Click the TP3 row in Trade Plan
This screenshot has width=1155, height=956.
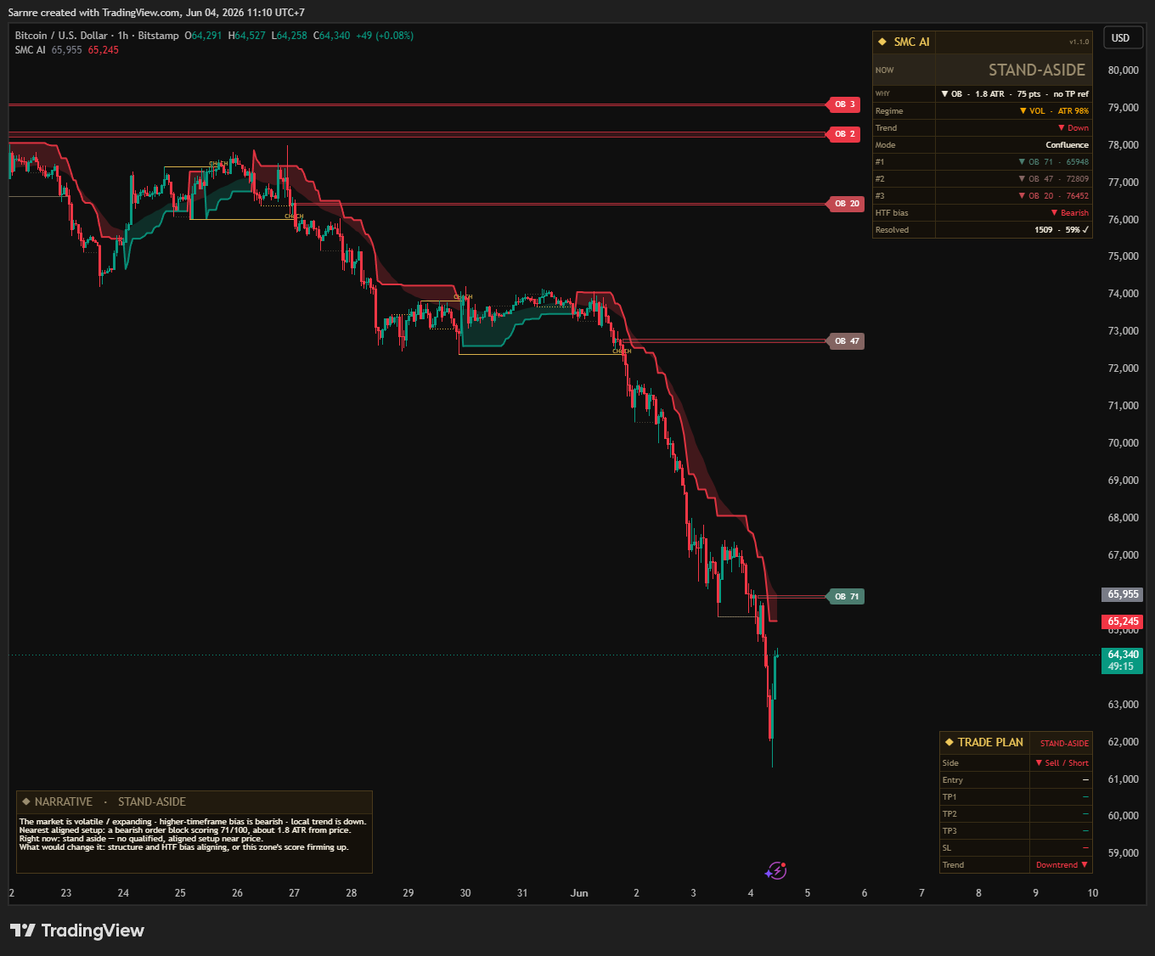click(1016, 831)
